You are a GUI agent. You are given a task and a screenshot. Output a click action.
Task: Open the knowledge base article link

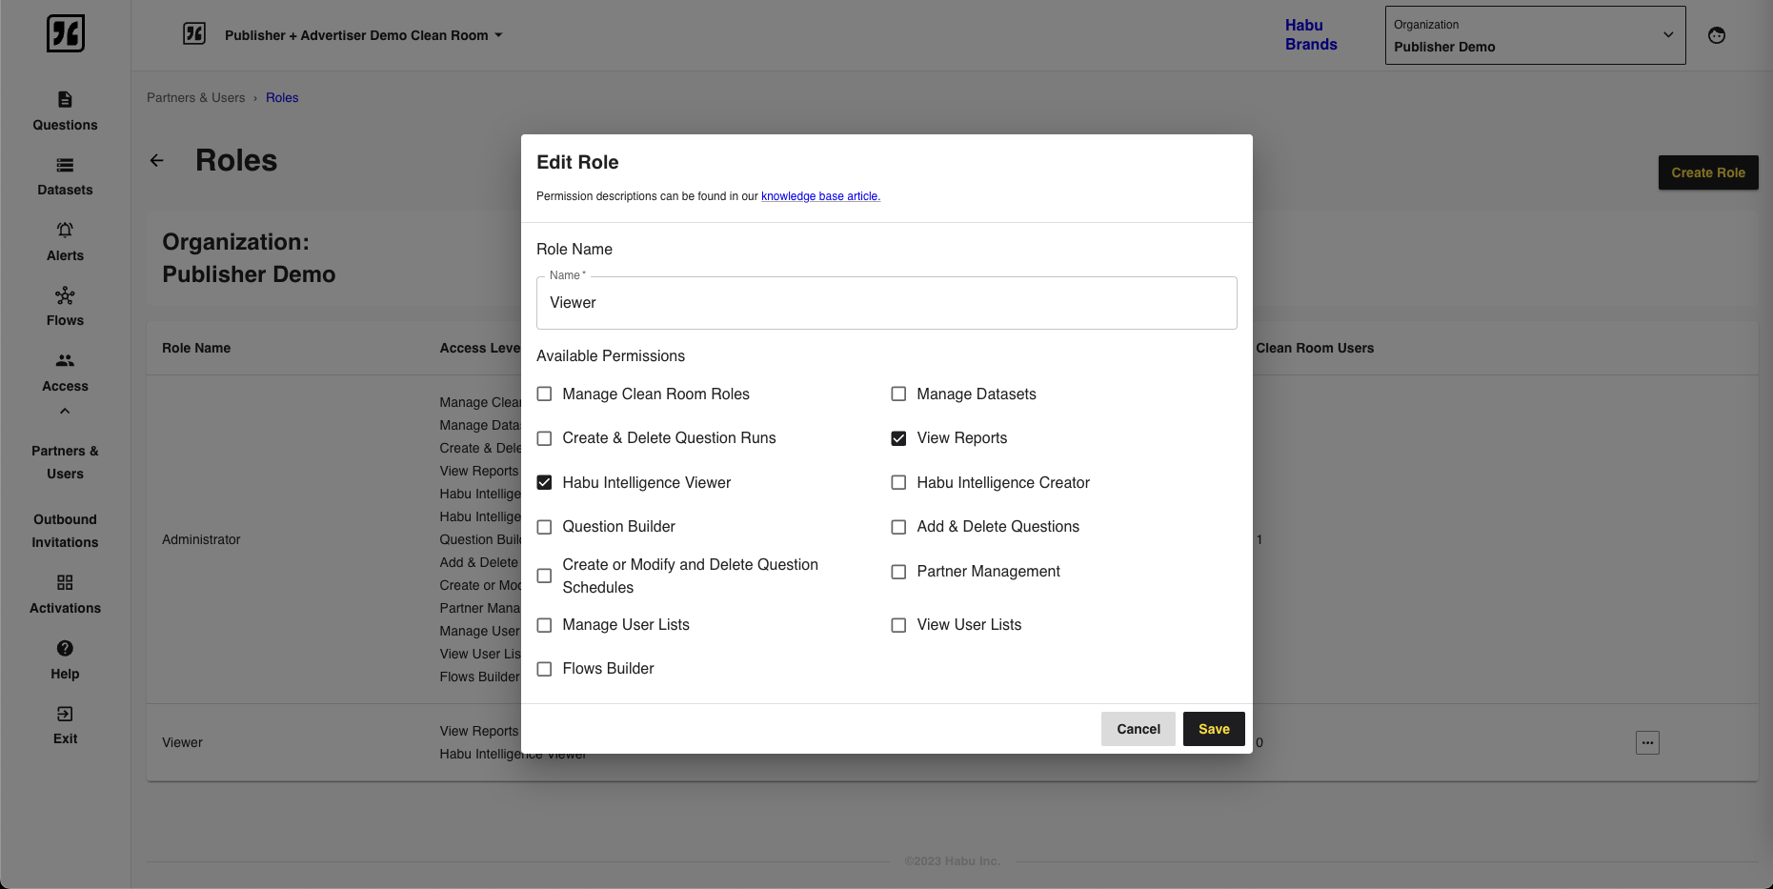pyautogui.click(x=820, y=196)
